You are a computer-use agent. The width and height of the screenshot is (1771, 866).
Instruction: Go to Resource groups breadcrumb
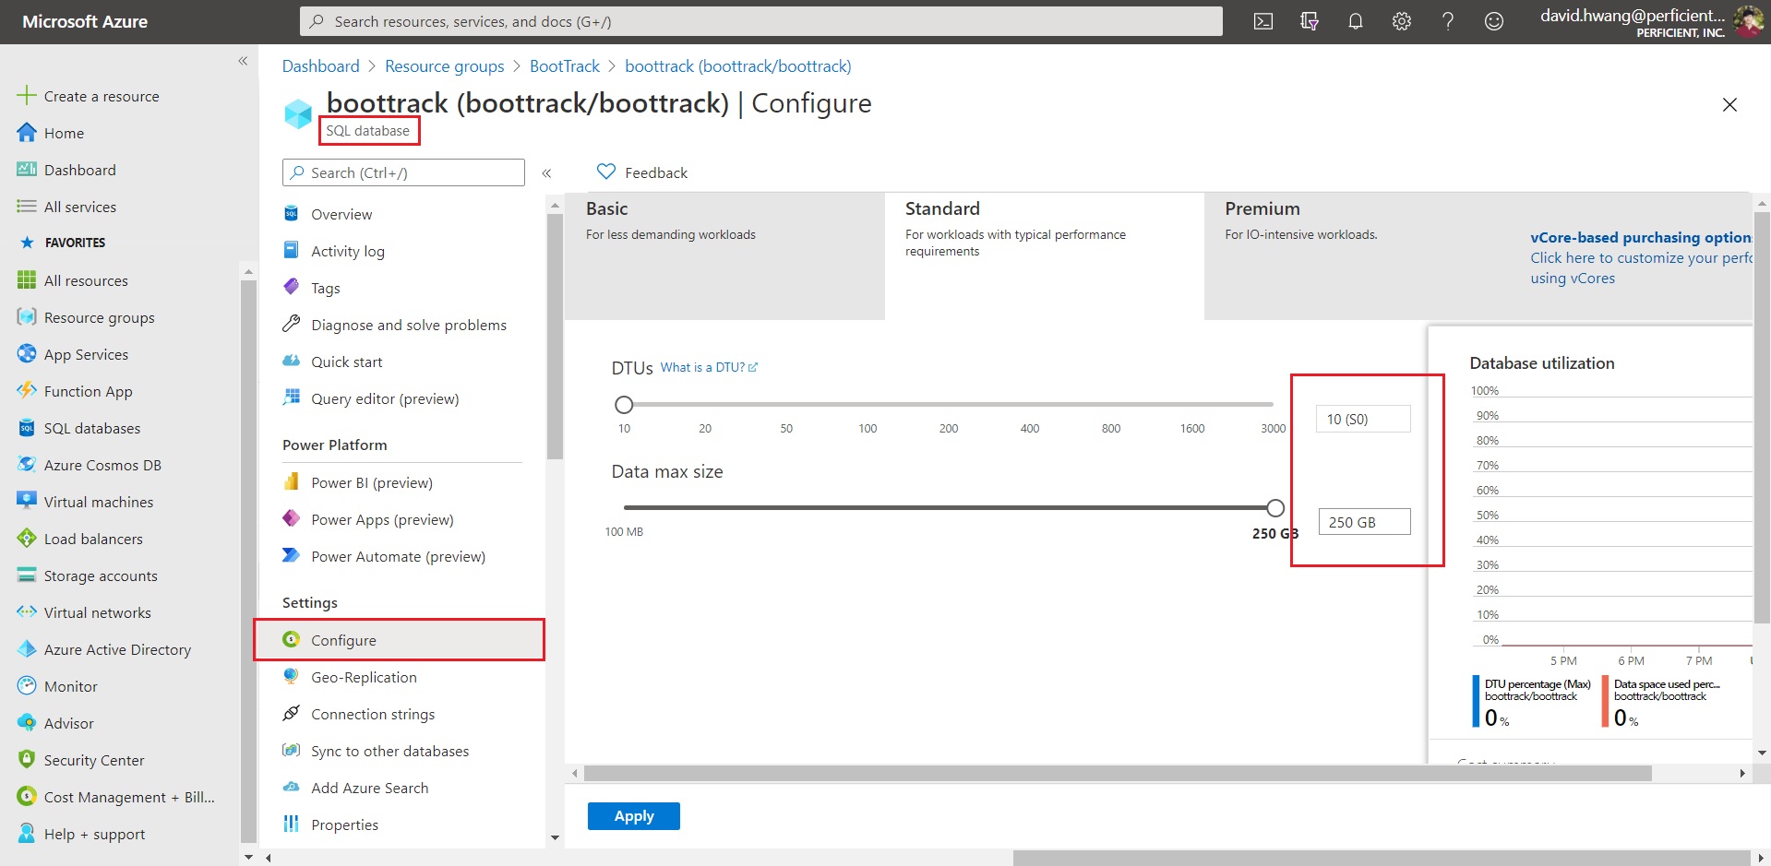tap(445, 66)
